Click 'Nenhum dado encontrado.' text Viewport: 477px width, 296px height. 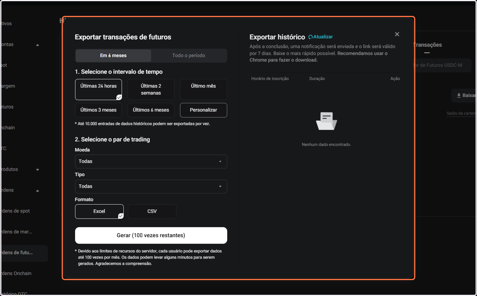(326, 145)
